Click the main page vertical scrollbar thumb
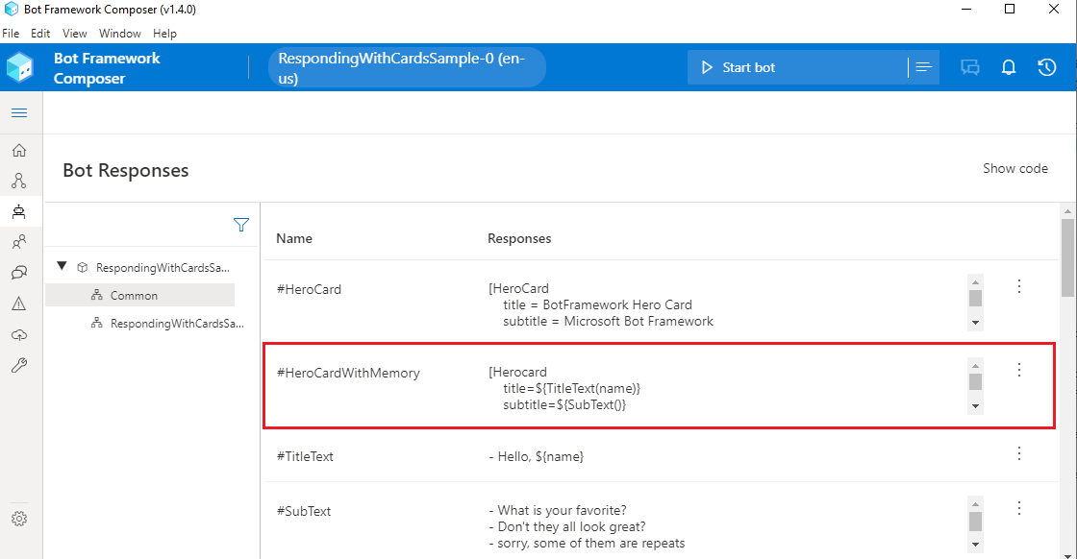 point(1067,258)
